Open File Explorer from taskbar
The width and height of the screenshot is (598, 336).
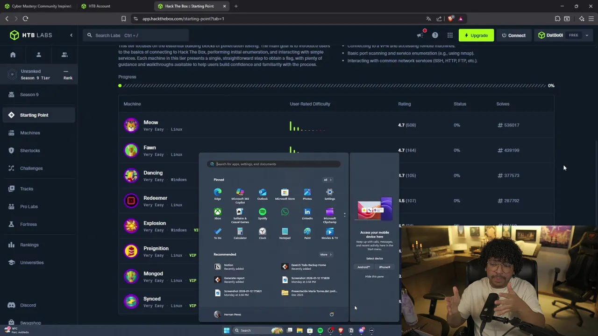tap(299, 330)
